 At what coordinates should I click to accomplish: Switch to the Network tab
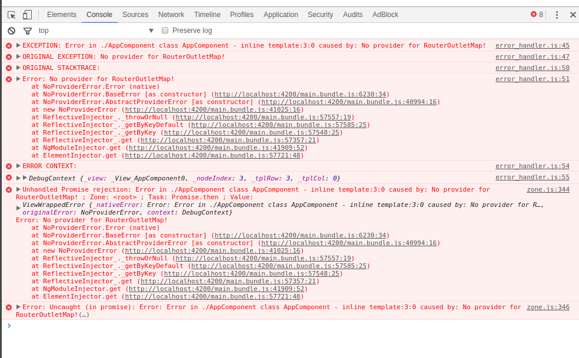[x=171, y=14]
